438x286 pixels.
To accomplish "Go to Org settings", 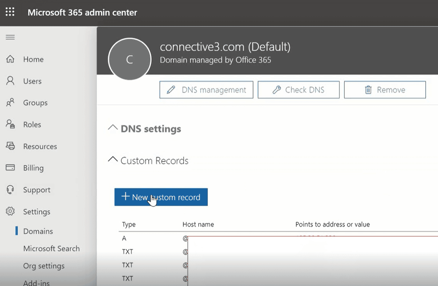I will [44, 266].
